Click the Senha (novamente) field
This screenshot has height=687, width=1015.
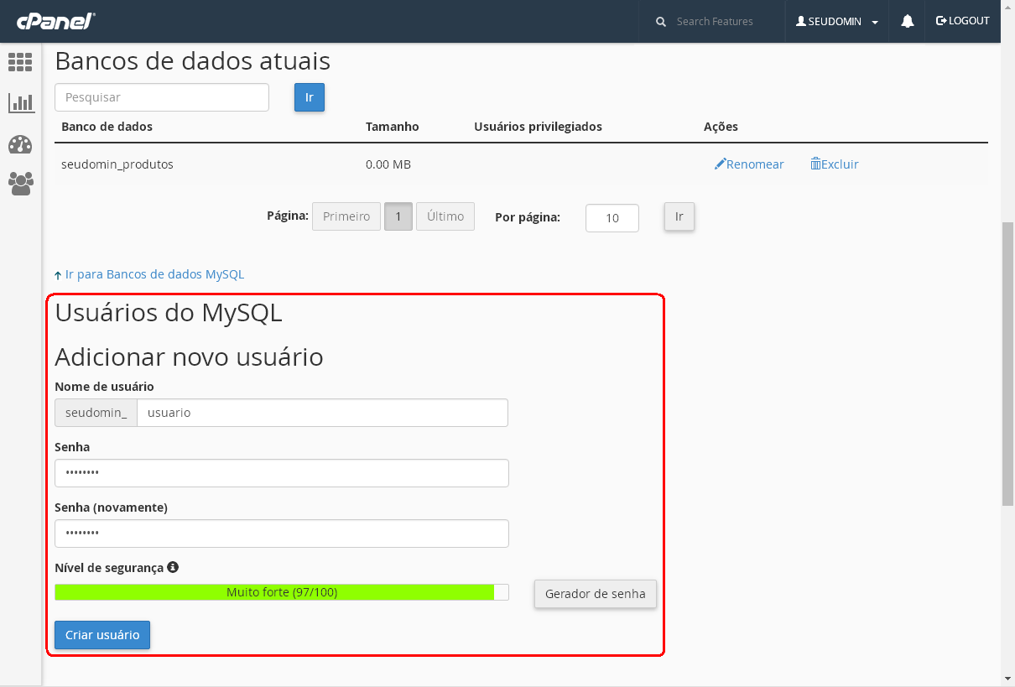pyautogui.click(x=282, y=533)
